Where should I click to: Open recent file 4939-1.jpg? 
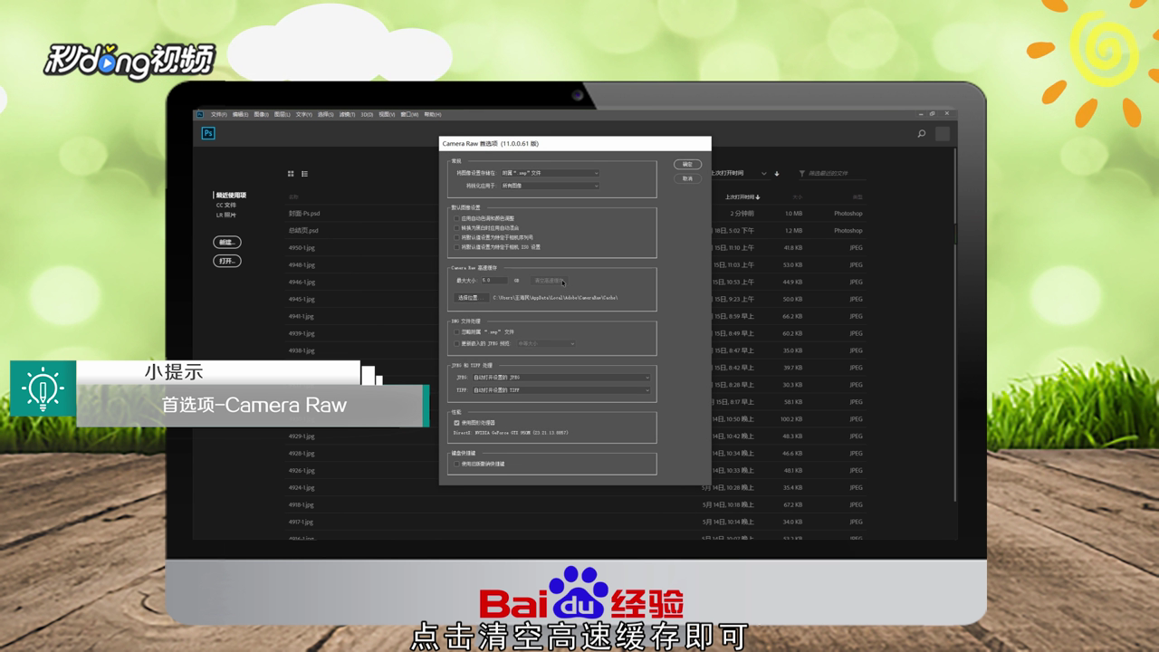click(302, 334)
